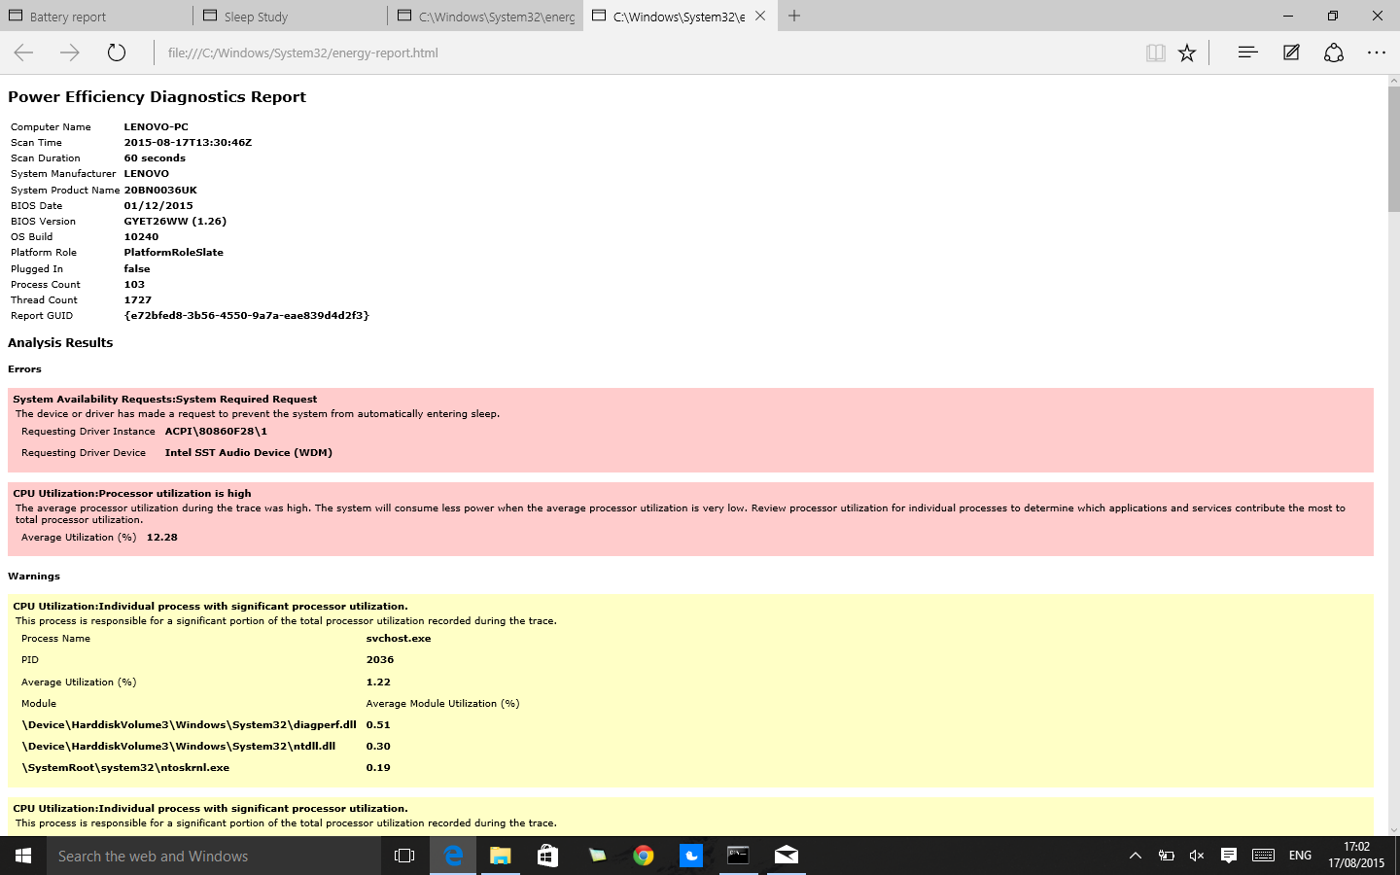Make a web note
Image resolution: width=1400 pixels, height=875 pixels.
tap(1291, 52)
